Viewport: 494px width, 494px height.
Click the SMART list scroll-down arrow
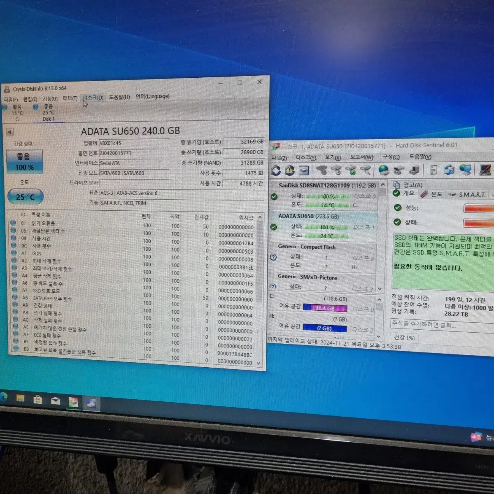tap(259, 363)
